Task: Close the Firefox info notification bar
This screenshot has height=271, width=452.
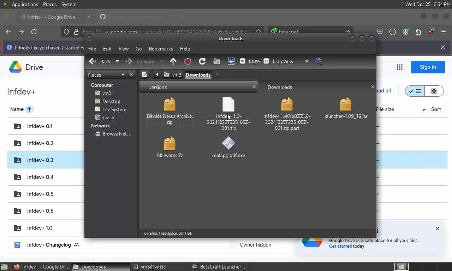Action: point(443,47)
